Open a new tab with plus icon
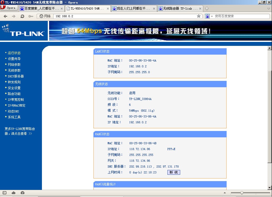The height and width of the screenshot is (197, 272). point(207,8)
